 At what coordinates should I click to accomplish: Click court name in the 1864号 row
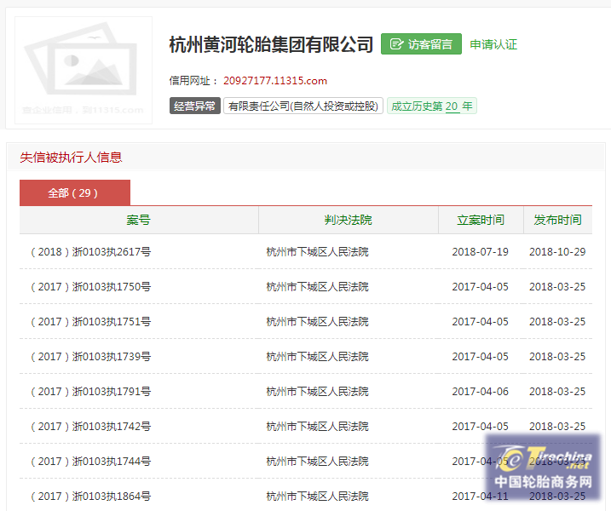(x=317, y=497)
